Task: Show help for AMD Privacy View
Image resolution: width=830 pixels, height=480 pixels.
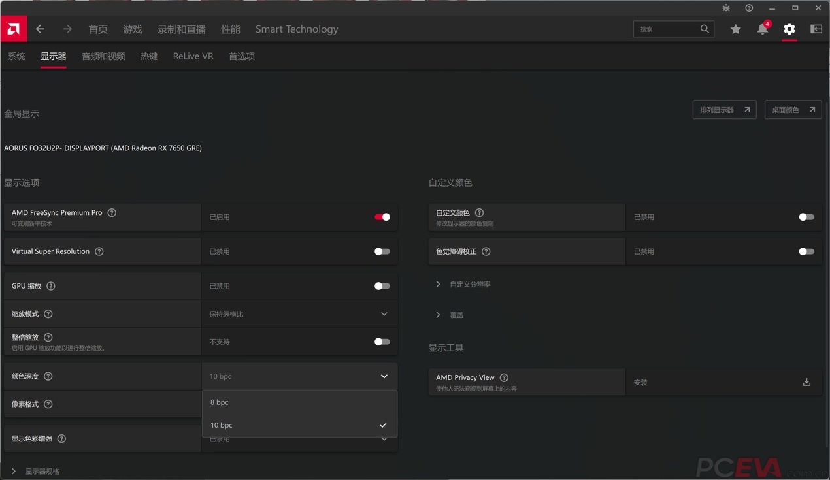Action: [x=504, y=377]
